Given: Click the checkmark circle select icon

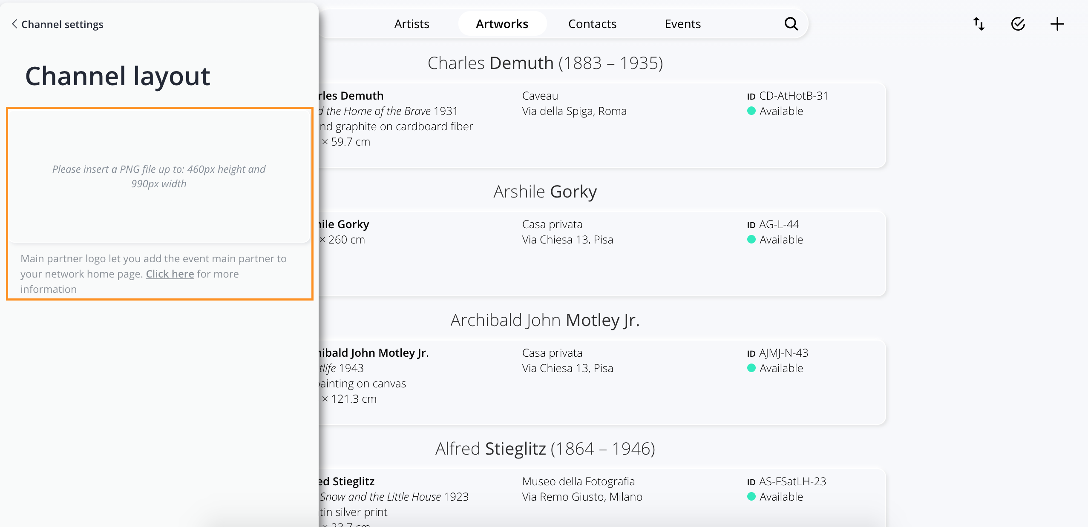Looking at the screenshot, I should (1018, 24).
